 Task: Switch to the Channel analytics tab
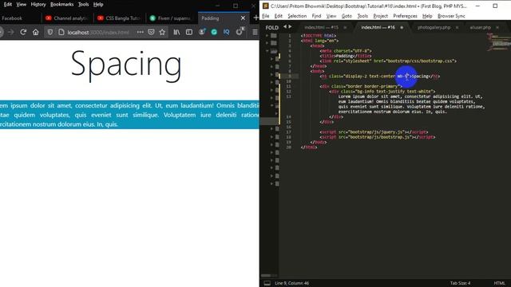(x=67, y=18)
